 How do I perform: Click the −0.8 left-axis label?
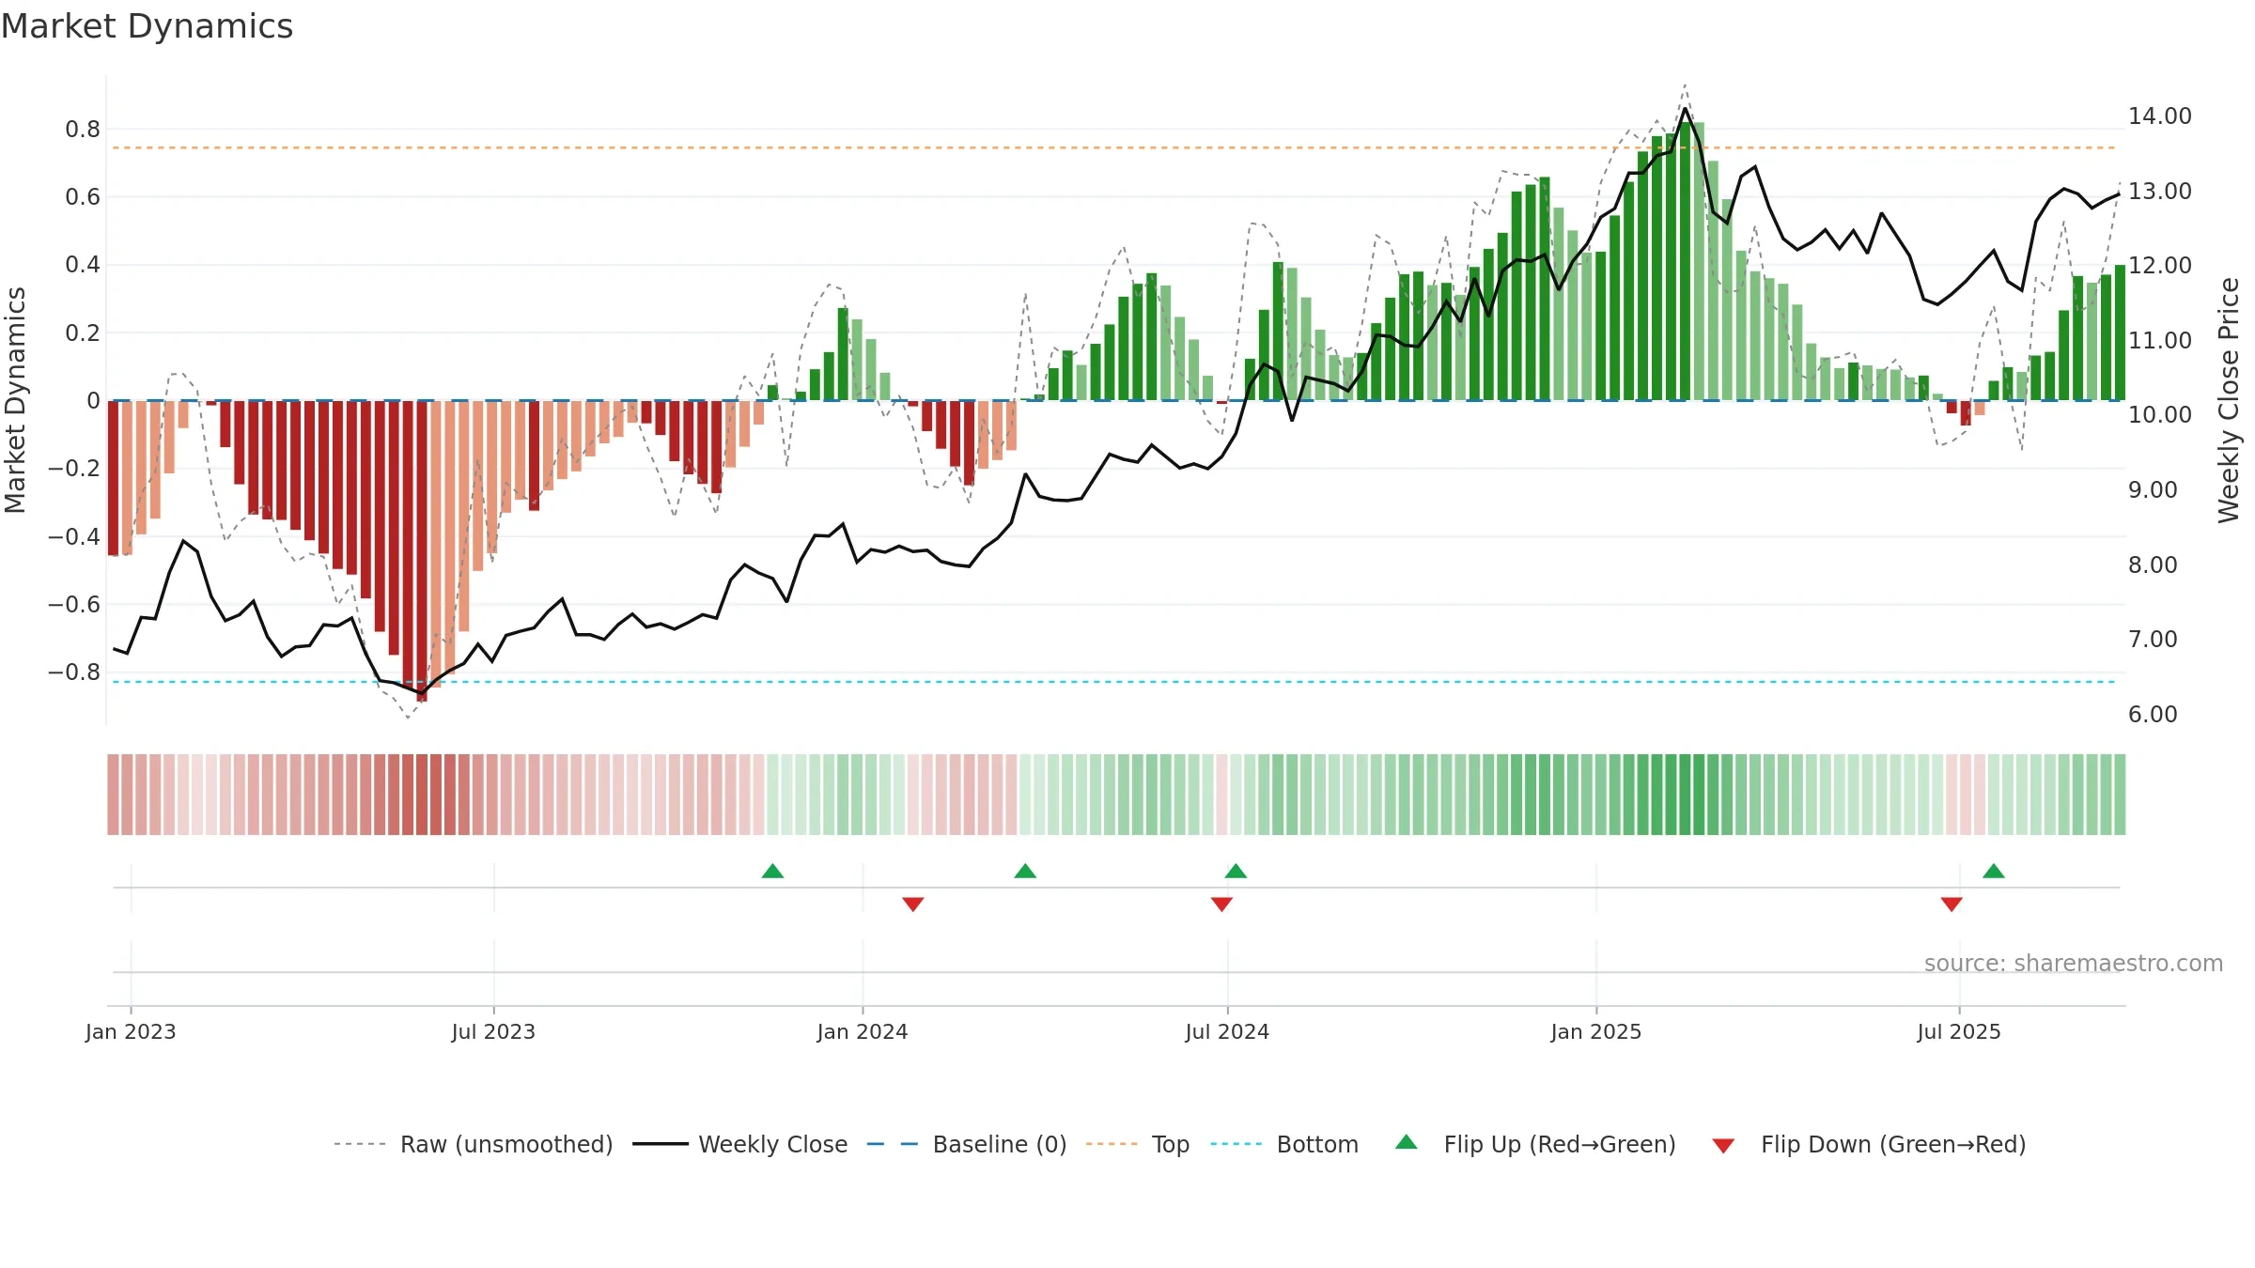pos(74,672)
